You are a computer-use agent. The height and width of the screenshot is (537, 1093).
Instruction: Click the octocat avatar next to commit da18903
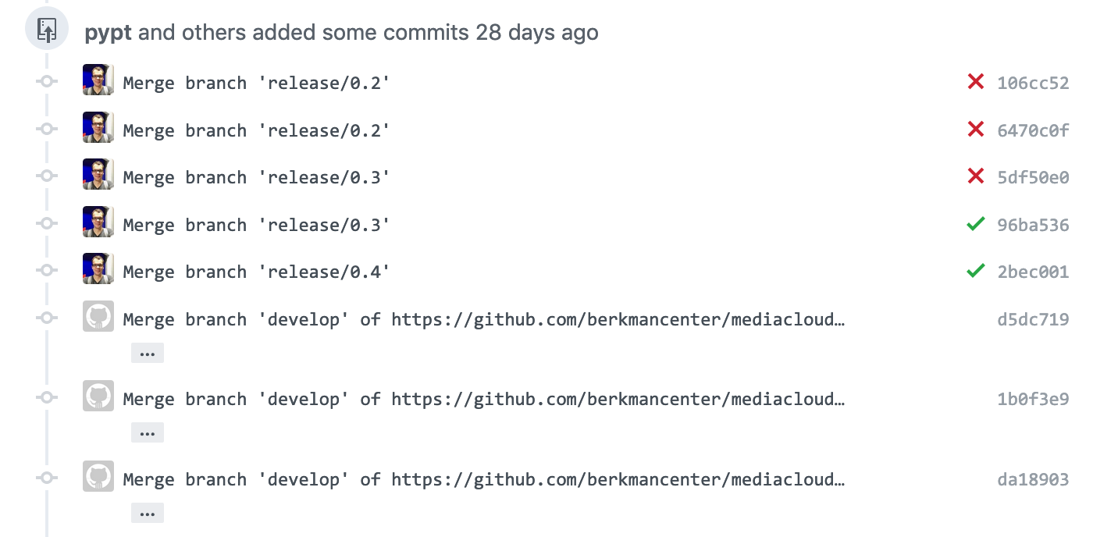coord(98,476)
